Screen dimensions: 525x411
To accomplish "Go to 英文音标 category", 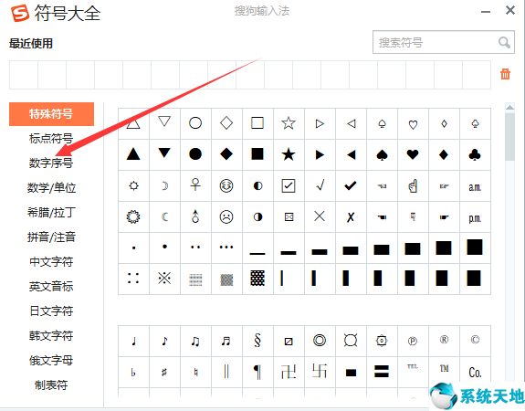I will pos(51,287).
